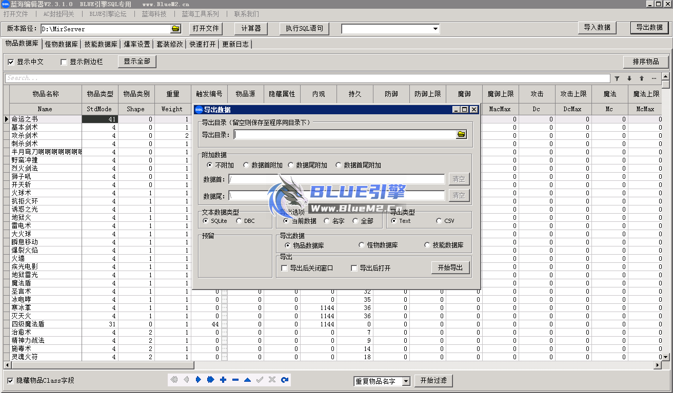Click the Search input field
Image resolution: width=673 pixels, height=393 pixels.
(308, 78)
